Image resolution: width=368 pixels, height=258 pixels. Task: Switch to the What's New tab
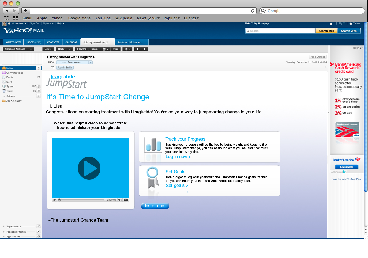13,42
